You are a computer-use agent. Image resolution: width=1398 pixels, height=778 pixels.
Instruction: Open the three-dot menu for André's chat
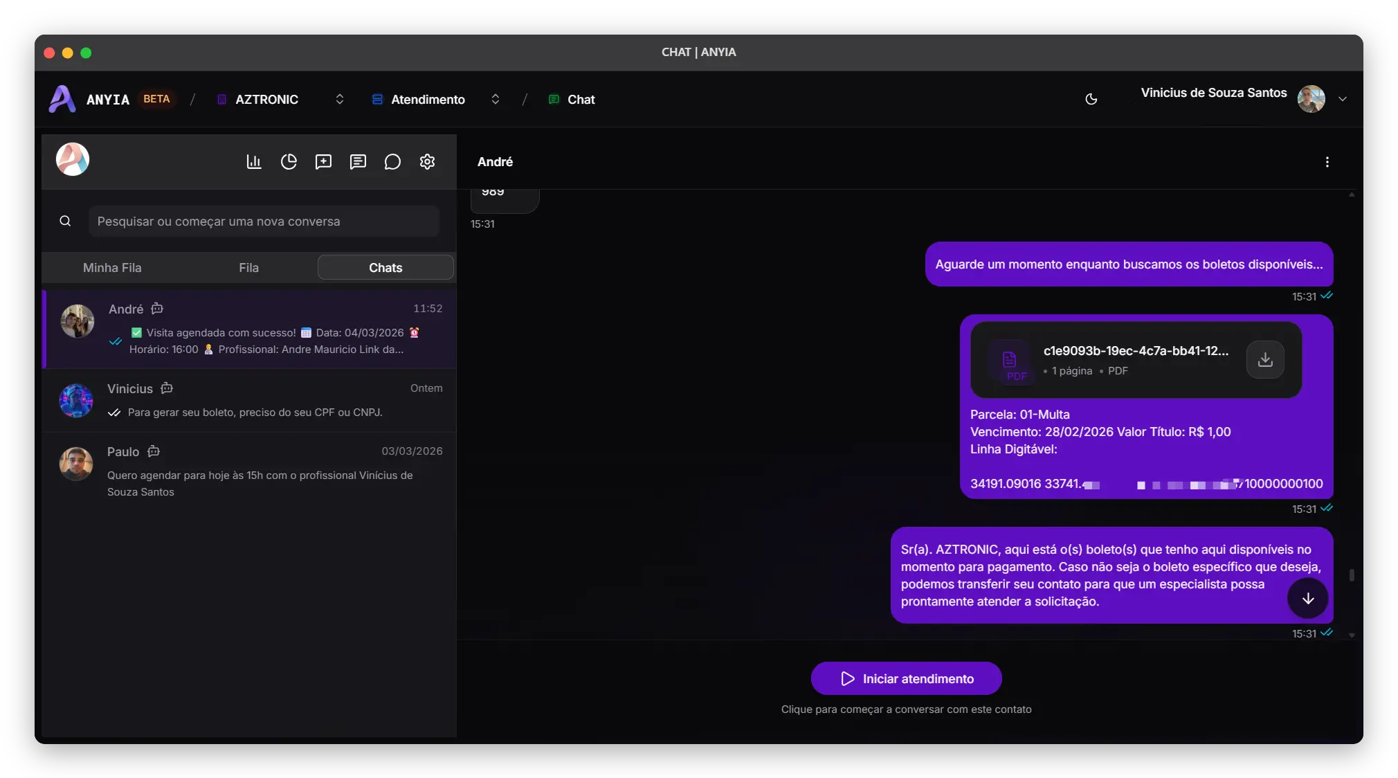pyautogui.click(x=1327, y=161)
